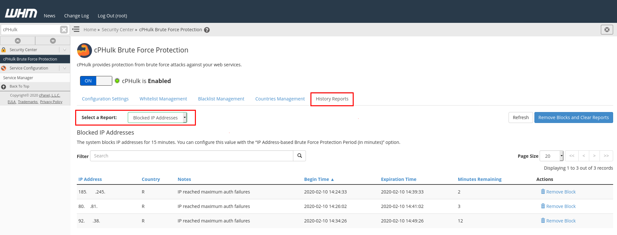Log Out (root) from WHM

tap(112, 16)
